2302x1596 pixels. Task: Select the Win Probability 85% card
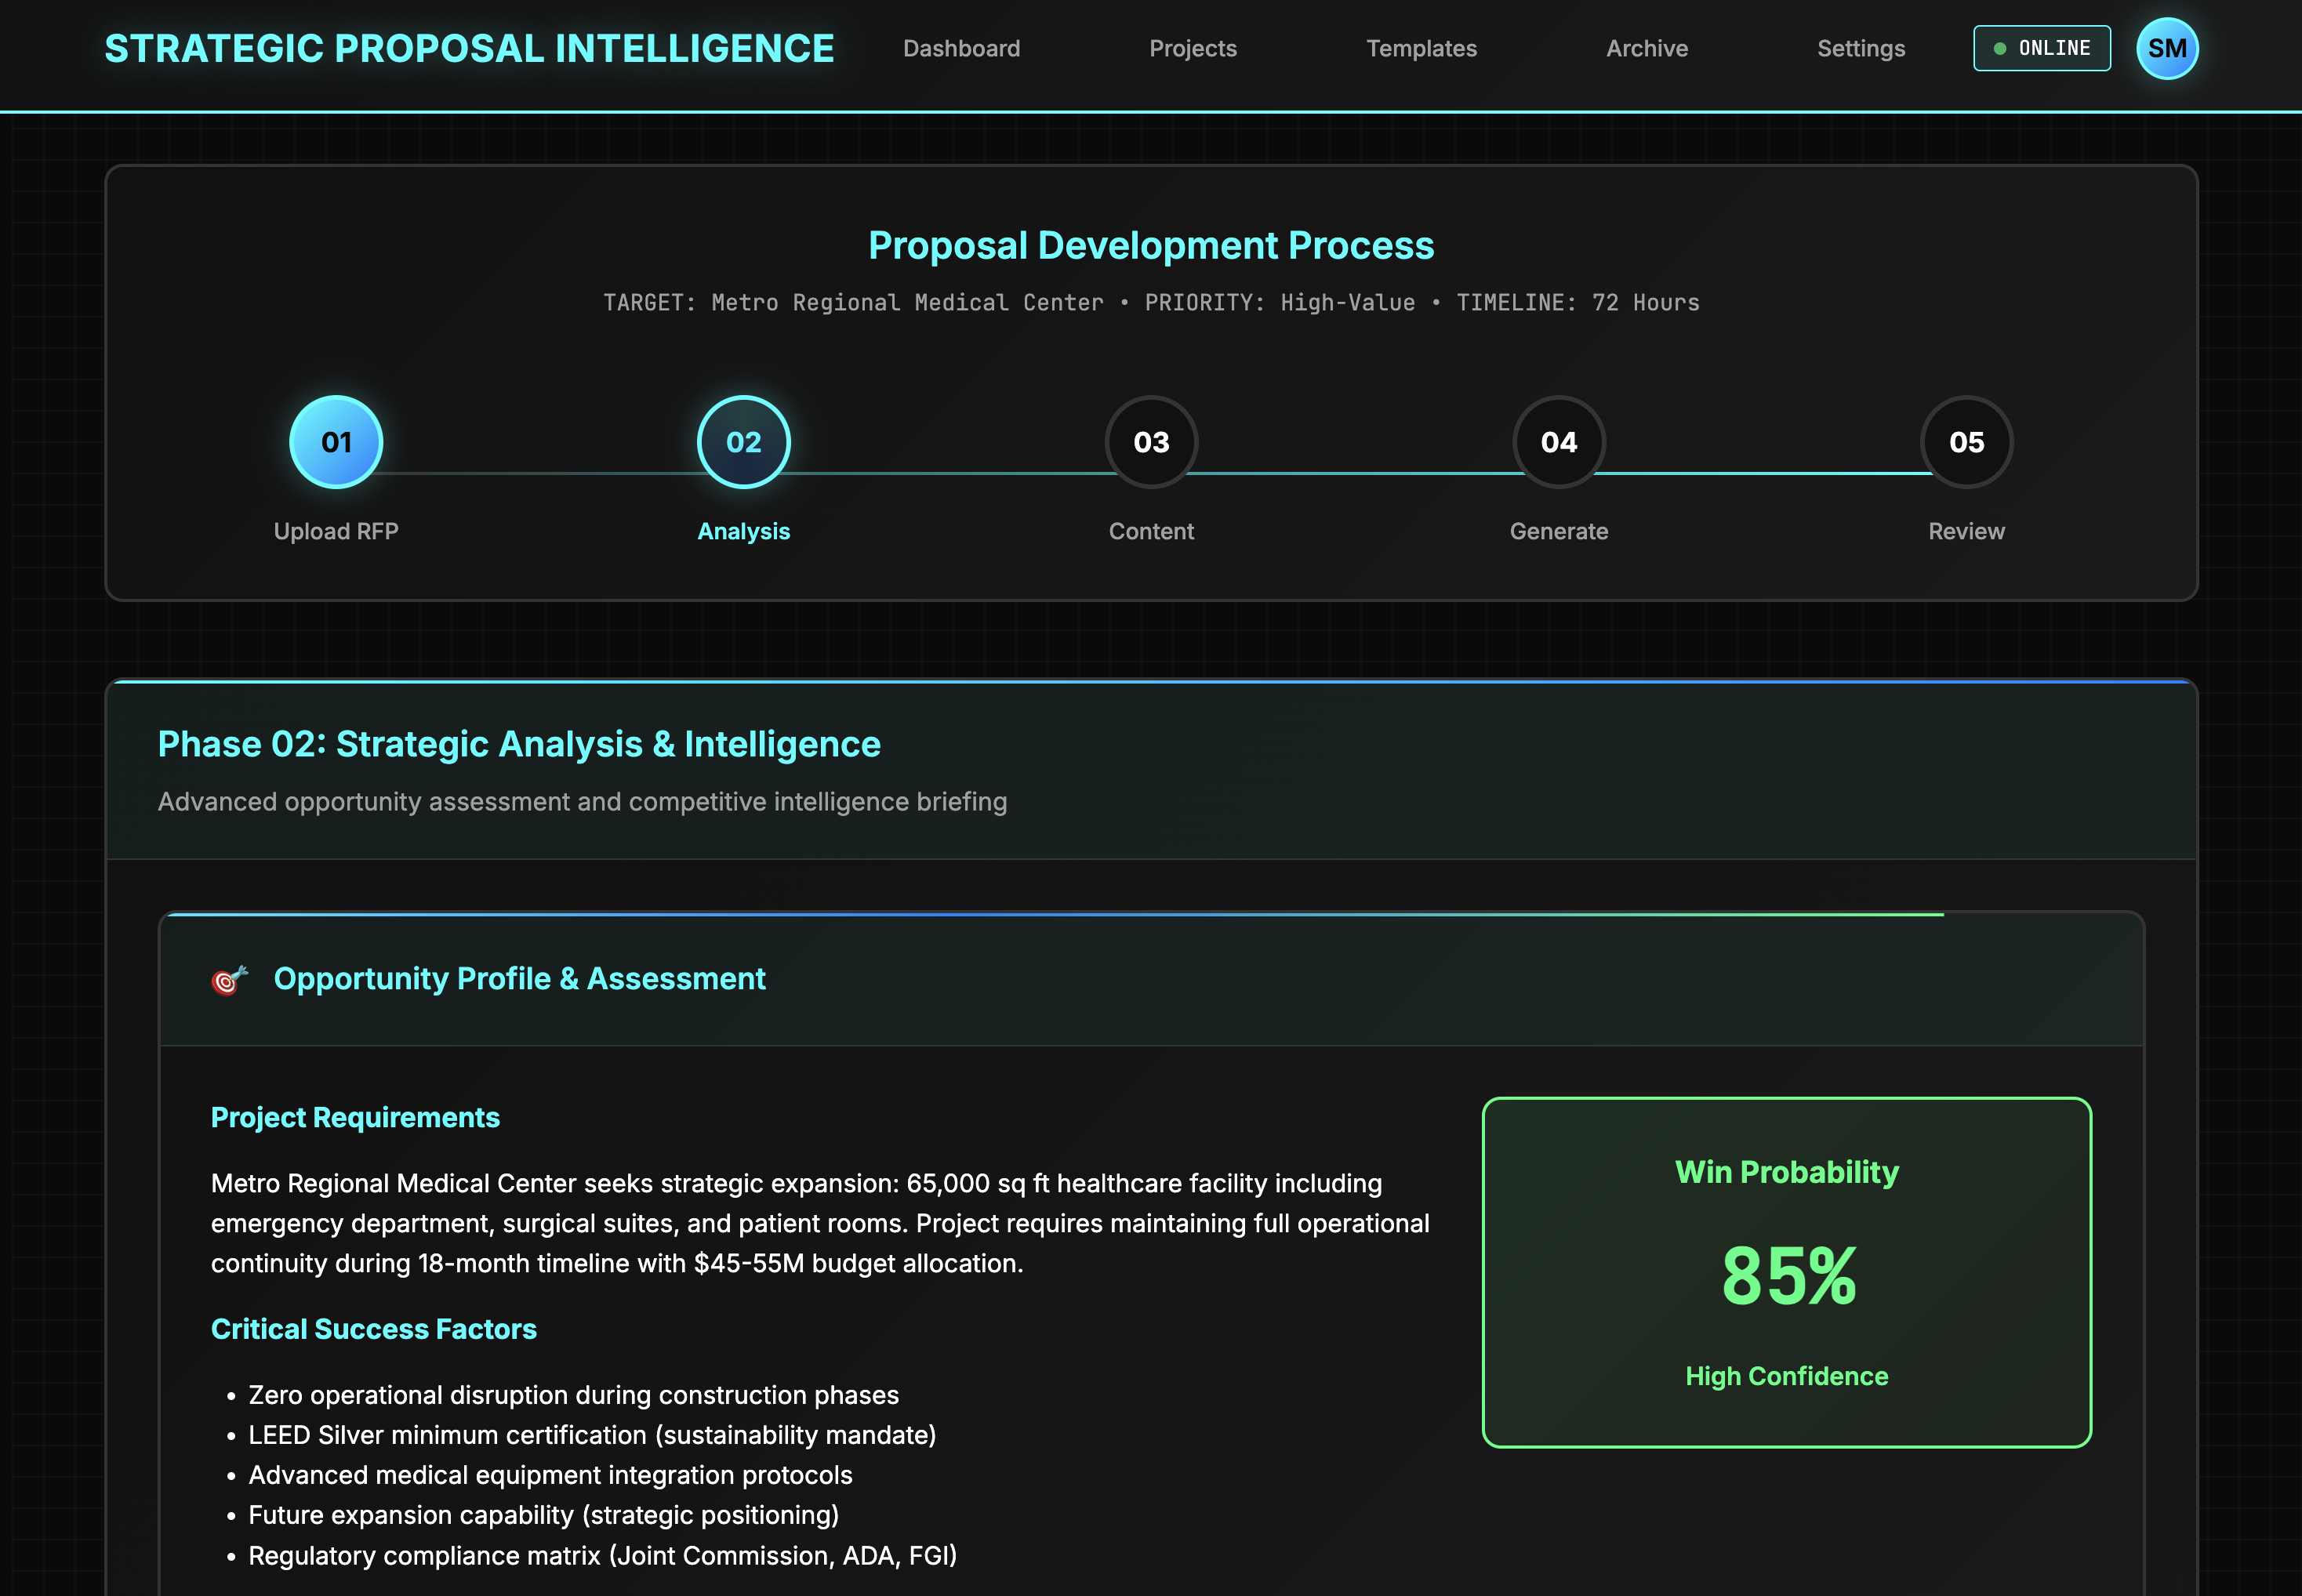(1786, 1272)
